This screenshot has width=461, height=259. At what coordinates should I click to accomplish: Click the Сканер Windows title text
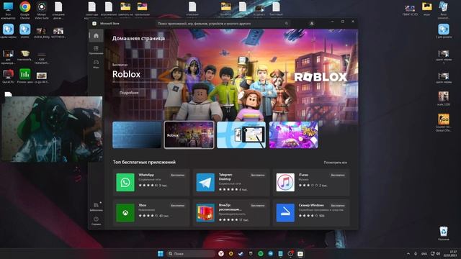[x=311, y=205]
